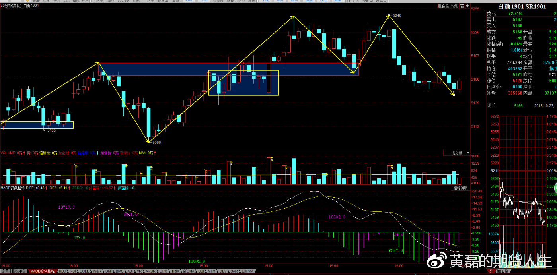This screenshot has height=275, width=557.
Task: Open 指标说明 for the MACD panel
Action: (461, 188)
